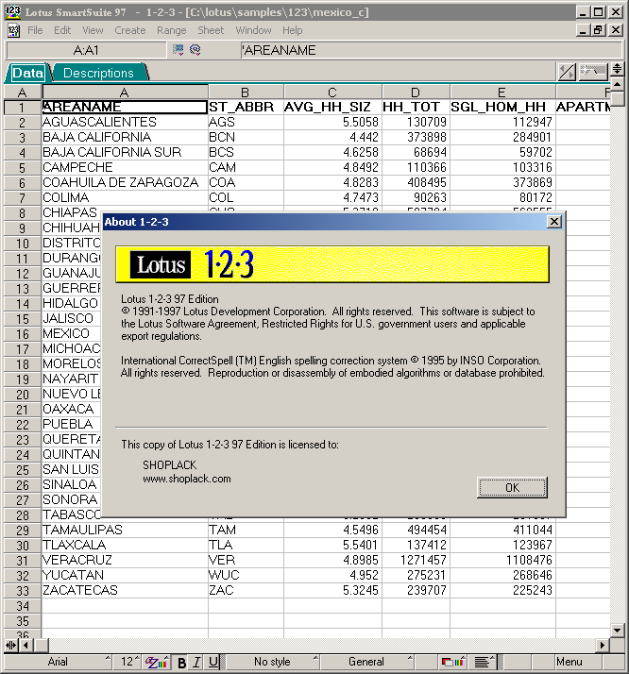This screenshot has height=674, width=629.
Task: Click the SGL_HOM_HH header cell
Action: 502,107
